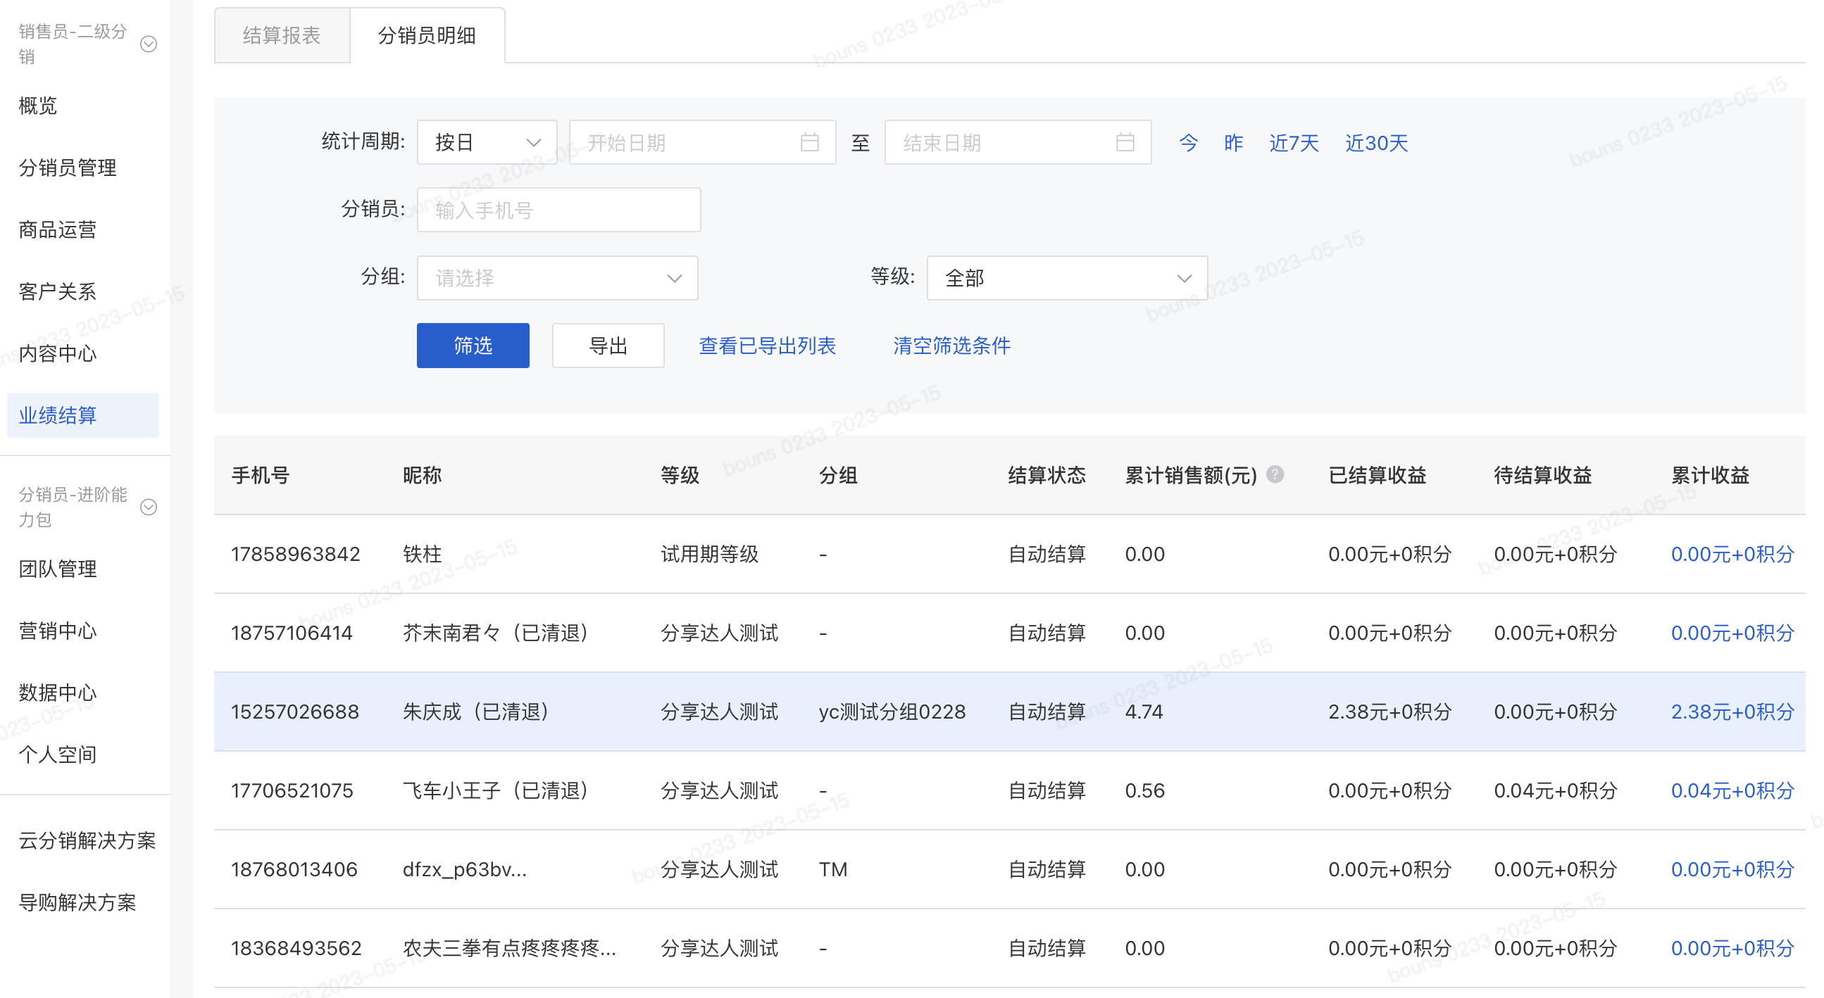
Task: Click 清空筛选条件 to clear filters
Action: [x=951, y=346]
